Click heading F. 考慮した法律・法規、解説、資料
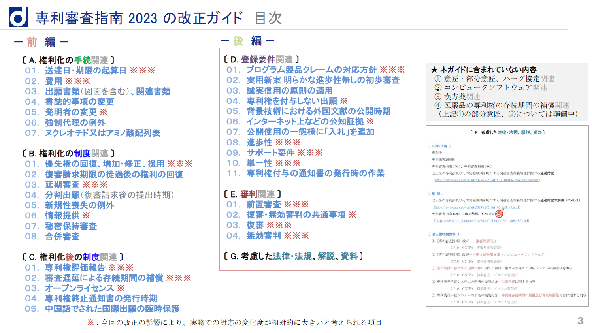This screenshot has height=333, width=592. click(507, 132)
